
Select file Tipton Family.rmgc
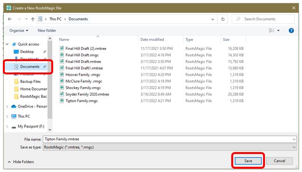(x=82, y=101)
